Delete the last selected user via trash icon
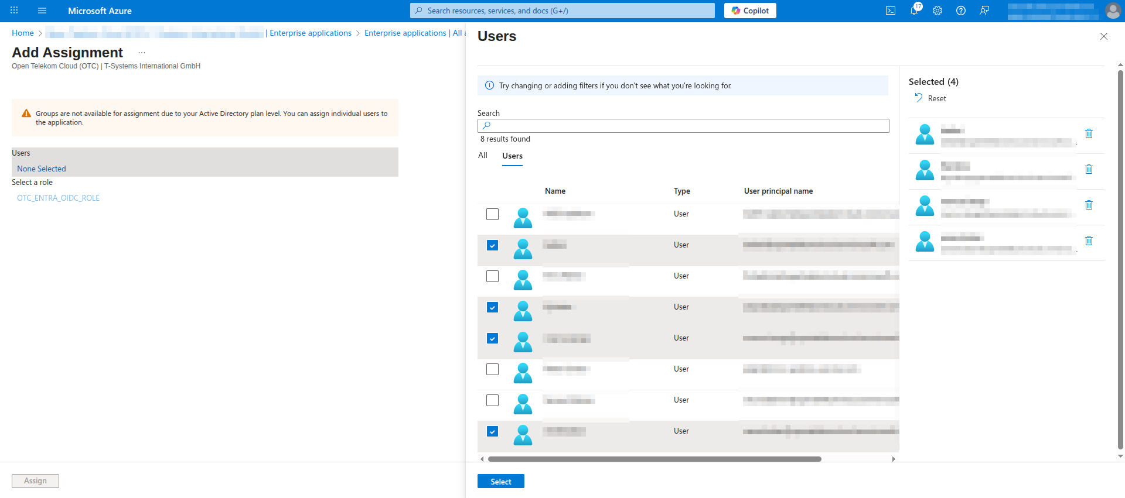The image size is (1125, 498). pyautogui.click(x=1089, y=241)
